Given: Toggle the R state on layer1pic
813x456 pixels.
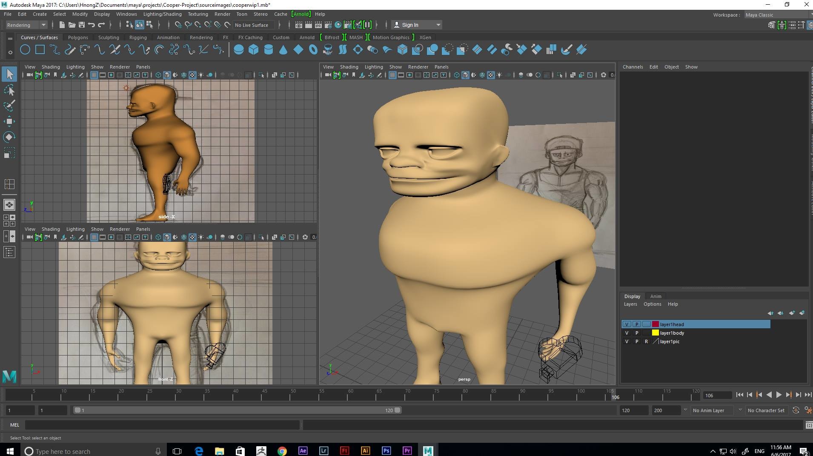Looking at the screenshot, I should point(647,341).
